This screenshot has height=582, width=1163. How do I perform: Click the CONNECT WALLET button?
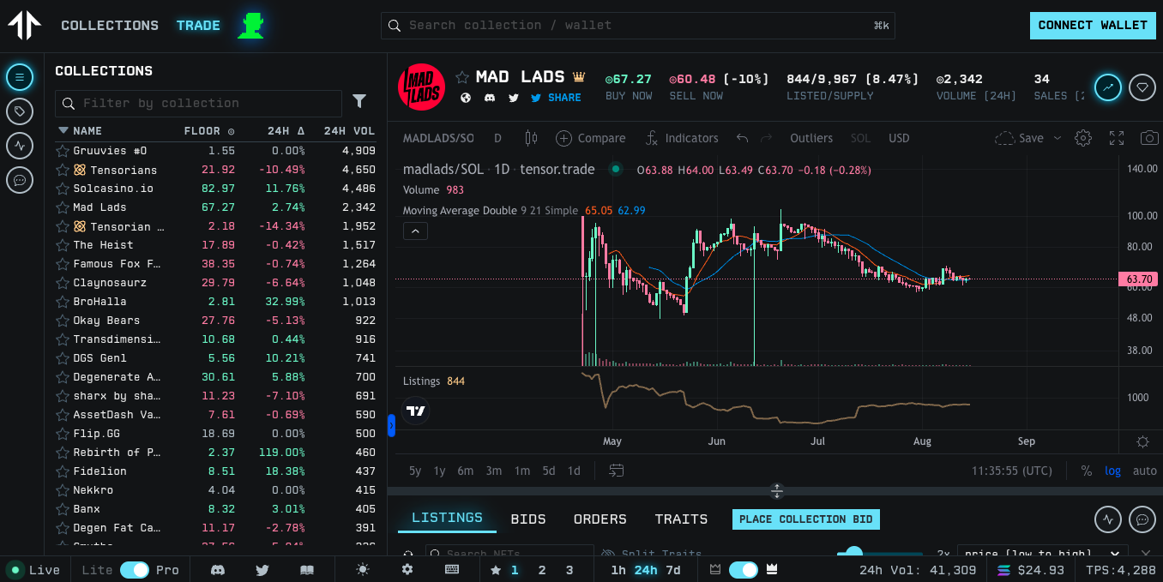point(1092,26)
